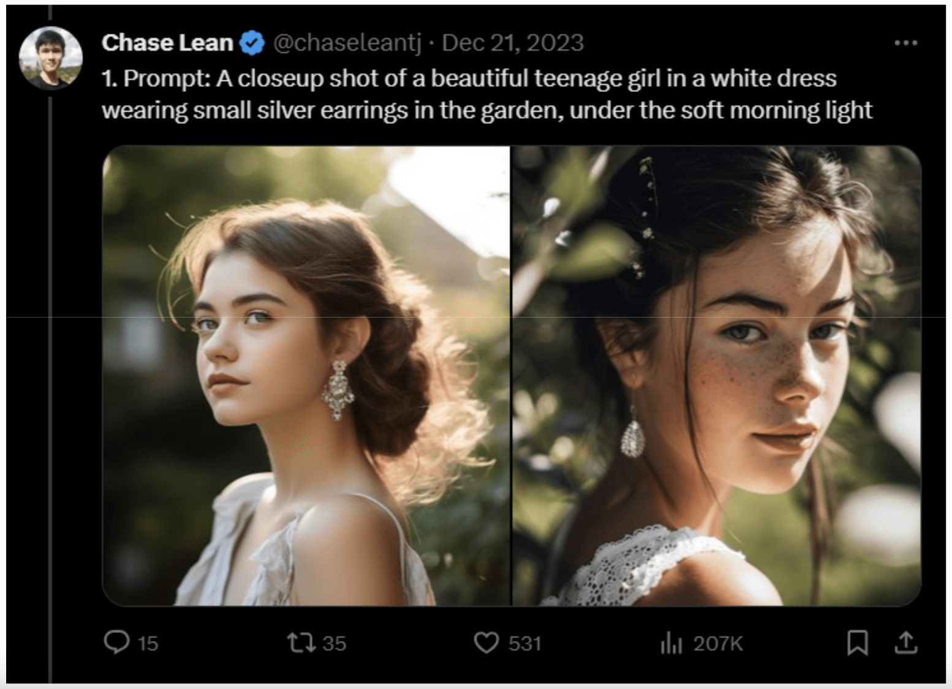Open the right freckled portrait image
This screenshot has width=952, height=689.
[717, 376]
